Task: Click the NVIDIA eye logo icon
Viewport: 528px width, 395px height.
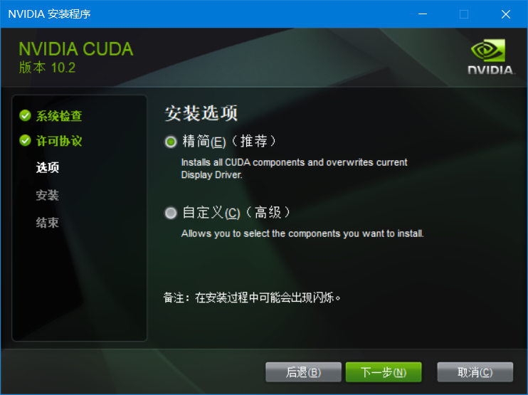Action: pyautogui.click(x=488, y=50)
